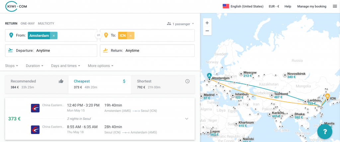This screenshot has width=340, height=142.
Task: Switch to the Cheapest sort tab
Action: [x=100, y=84]
